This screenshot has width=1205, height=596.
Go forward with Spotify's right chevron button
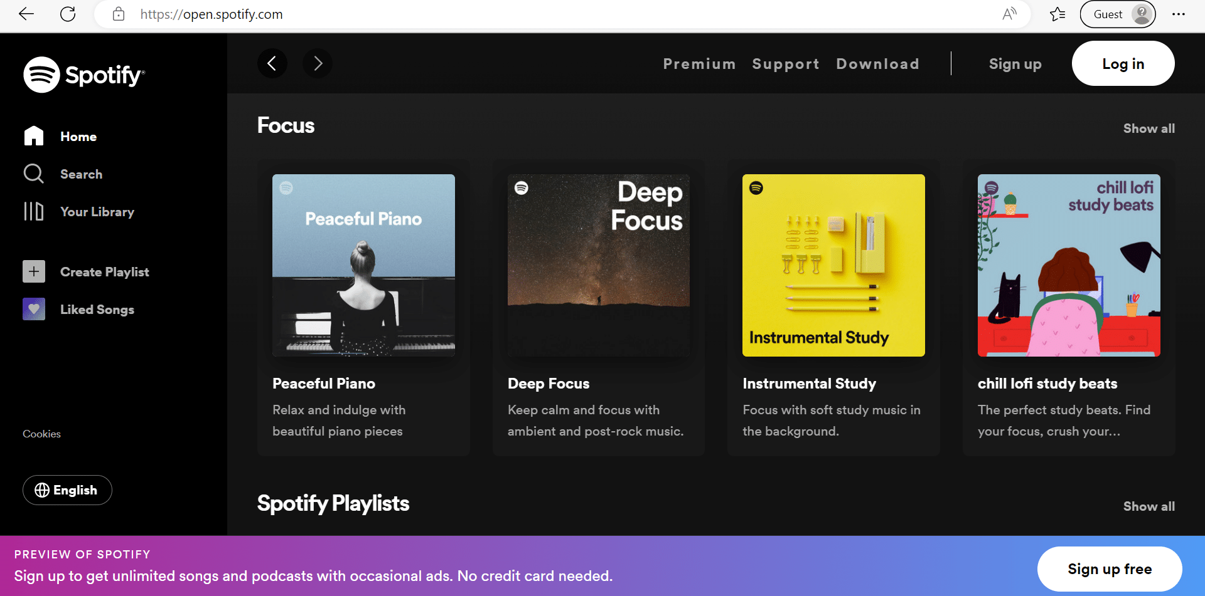tap(318, 63)
